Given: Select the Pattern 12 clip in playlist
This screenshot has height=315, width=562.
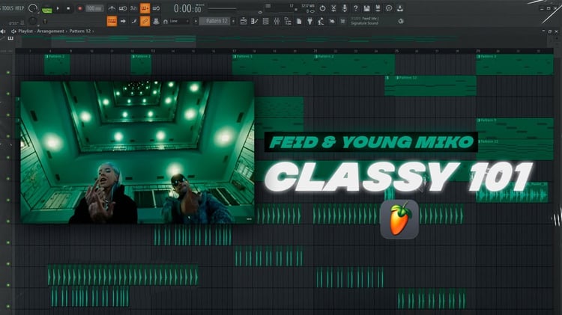Looking at the screenshot, I should coord(435,85).
